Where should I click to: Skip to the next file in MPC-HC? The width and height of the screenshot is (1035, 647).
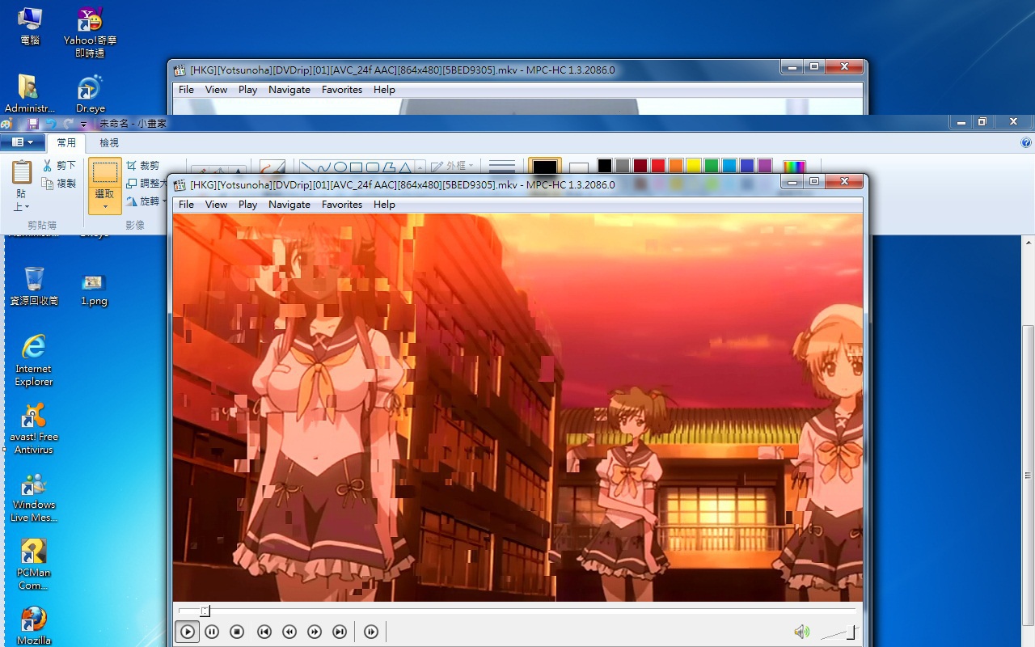click(x=340, y=632)
